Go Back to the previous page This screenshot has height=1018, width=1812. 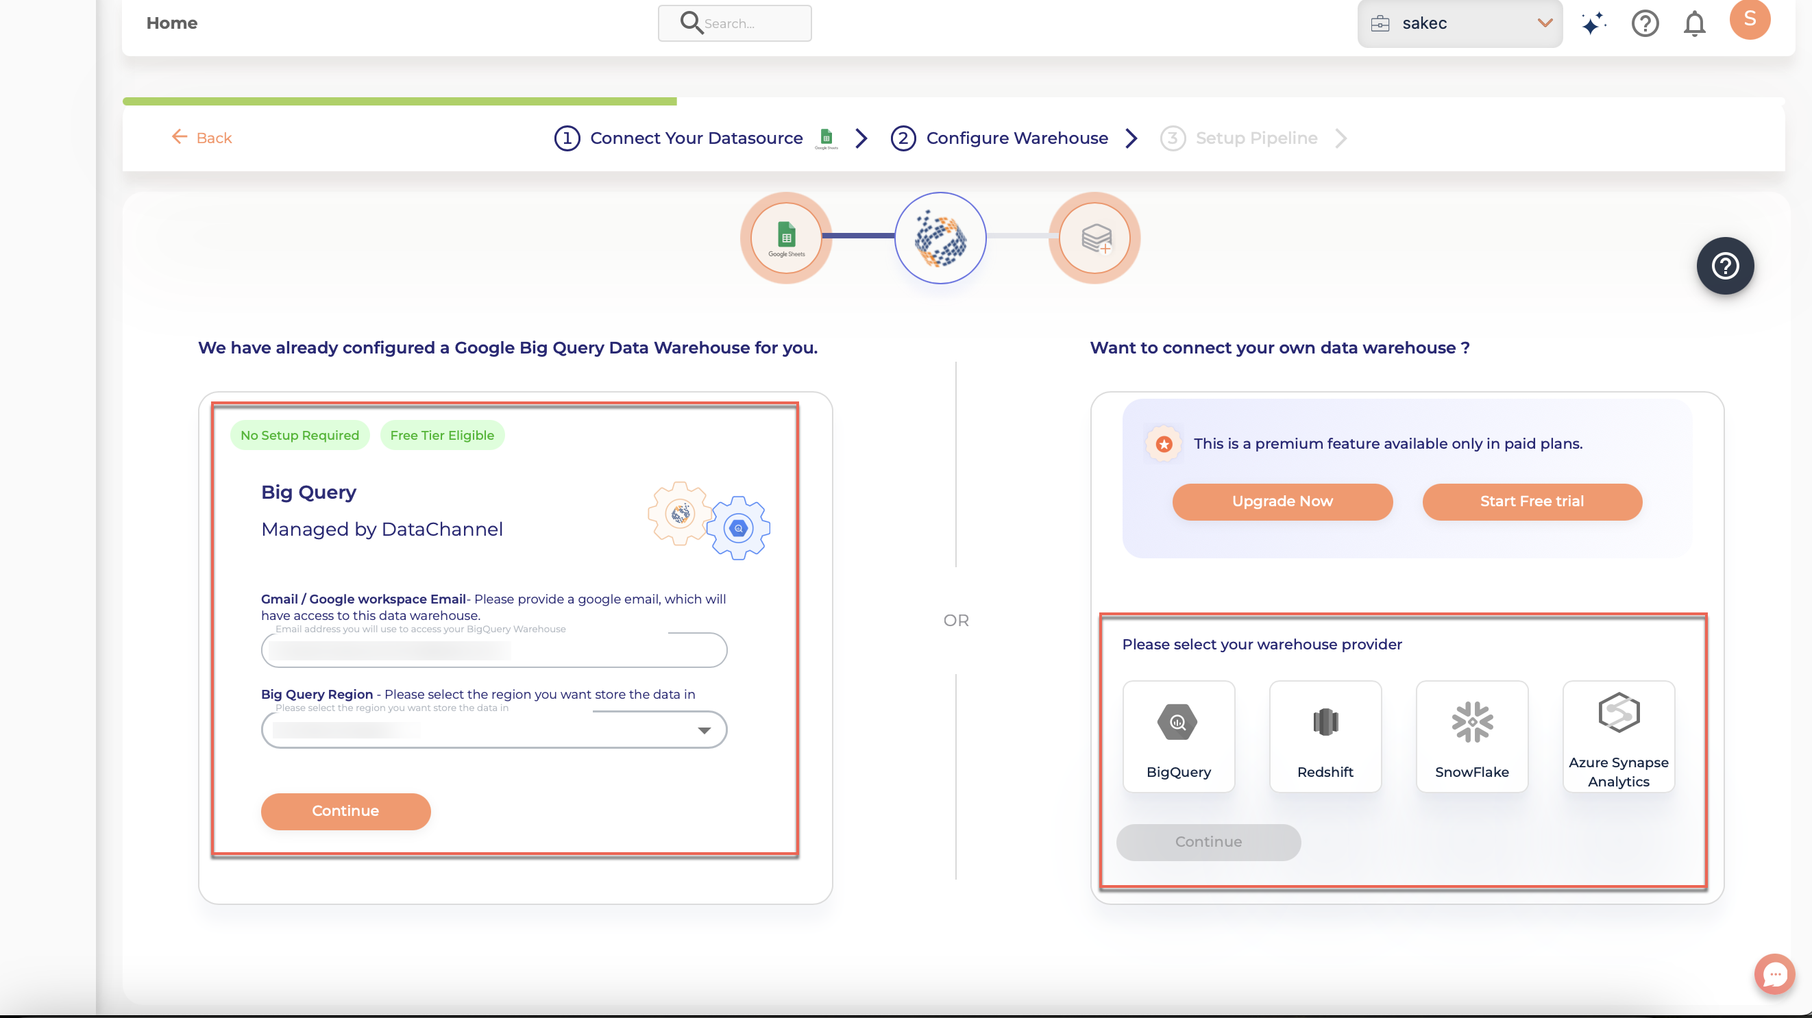point(202,138)
